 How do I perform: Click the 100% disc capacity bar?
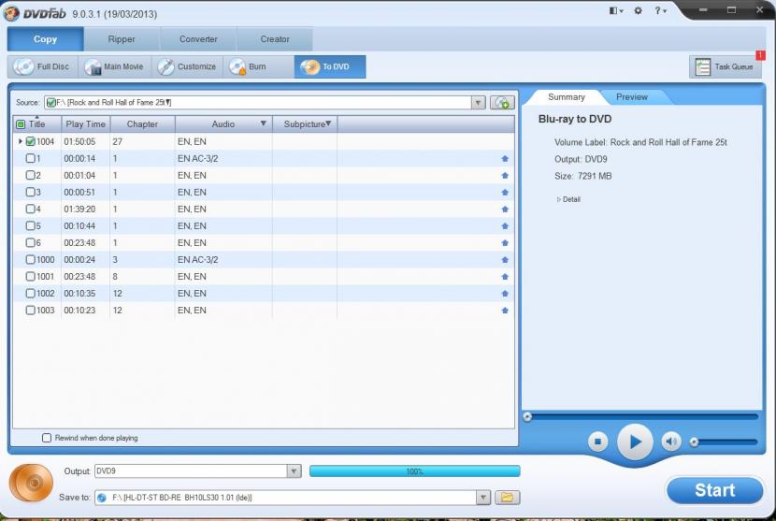coord(415,471)
